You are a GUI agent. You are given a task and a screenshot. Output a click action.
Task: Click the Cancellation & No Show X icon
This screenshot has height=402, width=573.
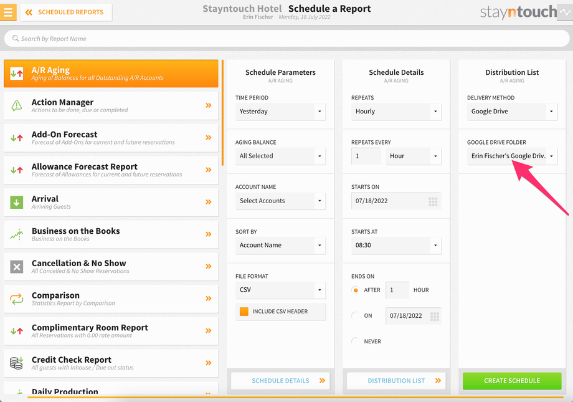click(17, 267)
